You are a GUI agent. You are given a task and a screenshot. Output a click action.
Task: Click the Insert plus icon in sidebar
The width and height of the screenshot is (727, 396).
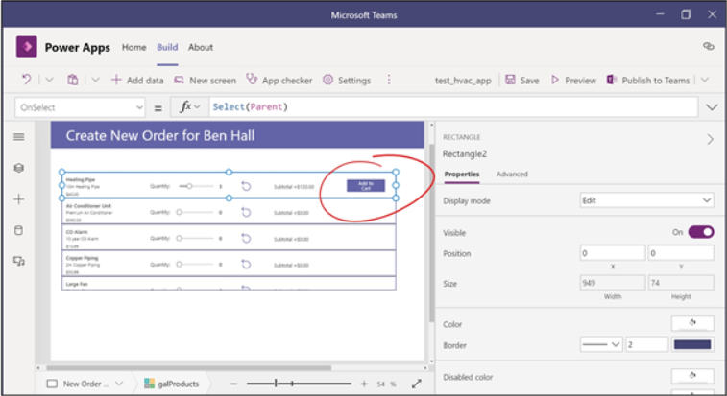pos(19,199)
